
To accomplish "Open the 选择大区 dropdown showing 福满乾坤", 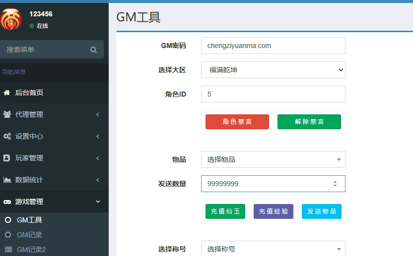I will pyautogui.click(x=273, y=70).
